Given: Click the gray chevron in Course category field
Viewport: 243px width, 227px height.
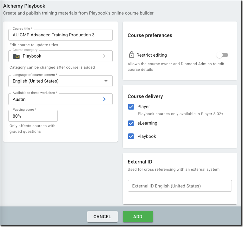Looking at the screenshot, I should [105, 56].
